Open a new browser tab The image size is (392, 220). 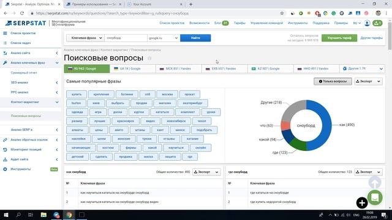pos(190,4)
